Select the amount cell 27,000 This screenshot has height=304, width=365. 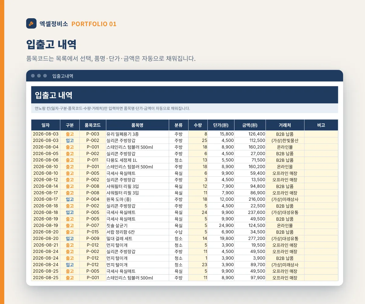click(250, 154)
